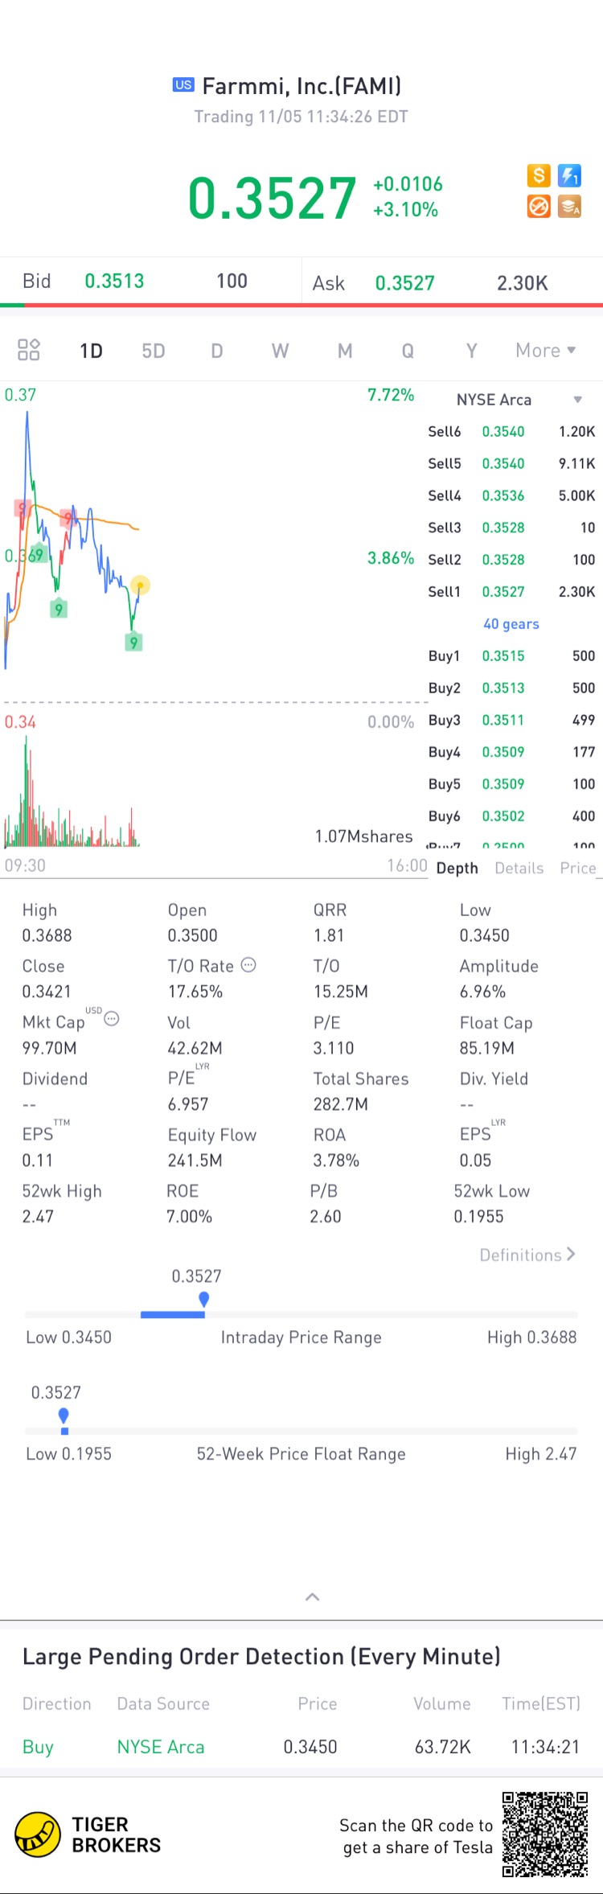603x1894 pixels.
Task: Tap the large 0.3527 current price
Action: pos(273,198)
